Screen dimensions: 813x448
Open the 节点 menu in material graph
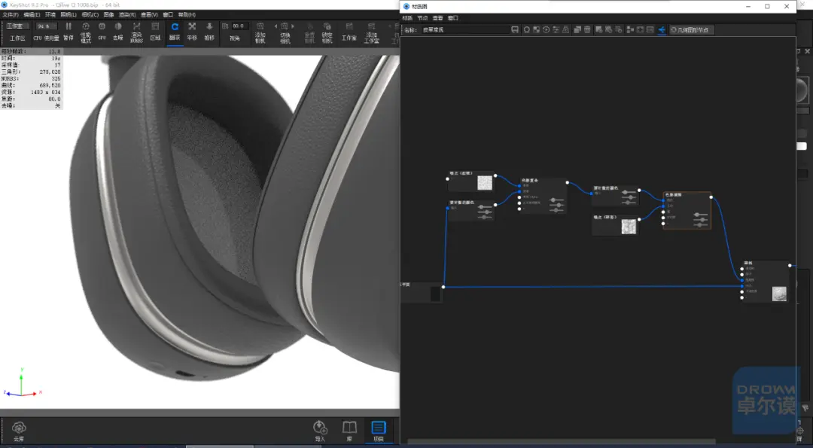[x=422, y=18]
